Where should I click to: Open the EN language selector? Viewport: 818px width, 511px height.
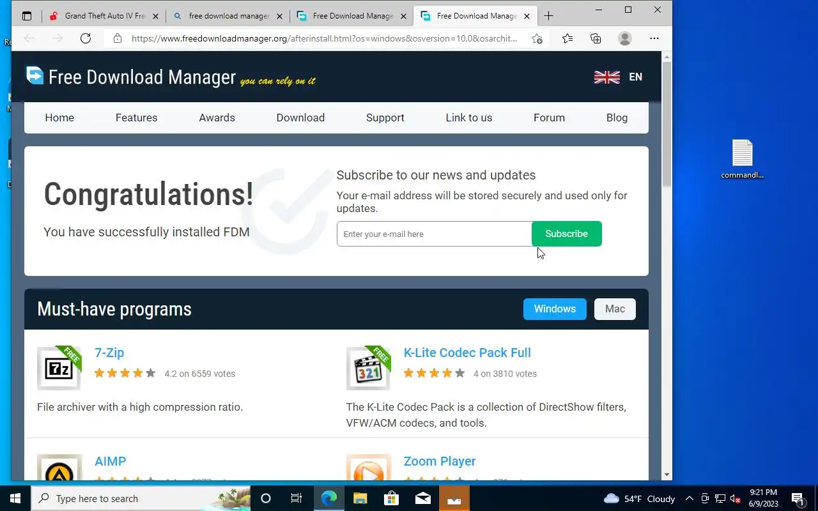tap(635, 77)
